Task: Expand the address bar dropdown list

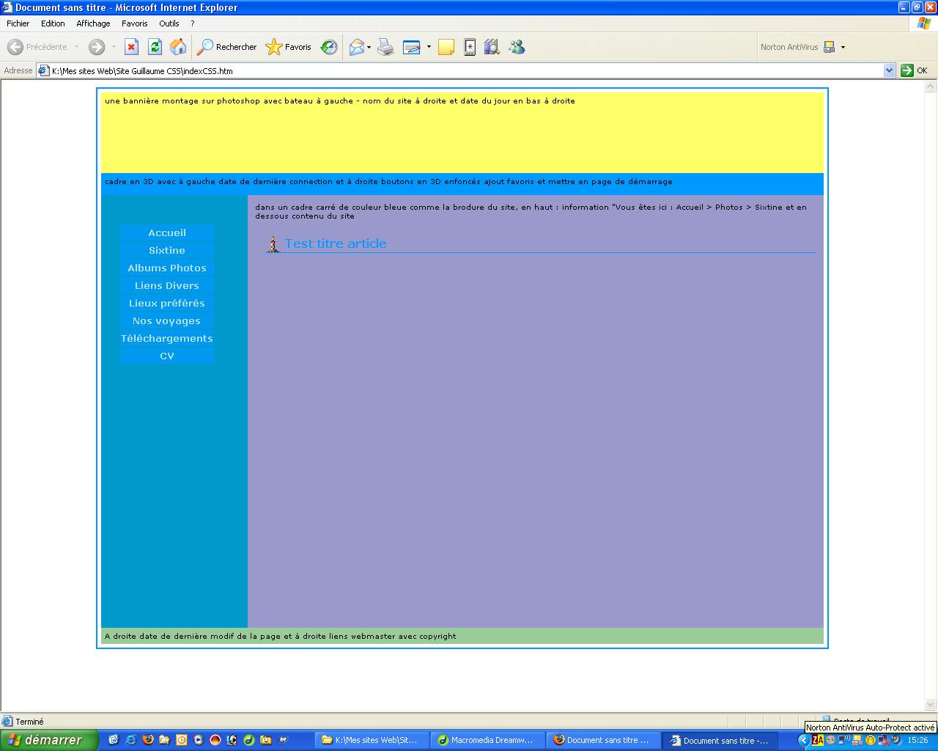Action: coord(889,70)
